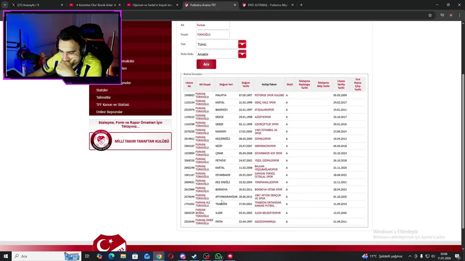Expand the Statü Kodu dropdown arrow

click(x=242, y=54)
